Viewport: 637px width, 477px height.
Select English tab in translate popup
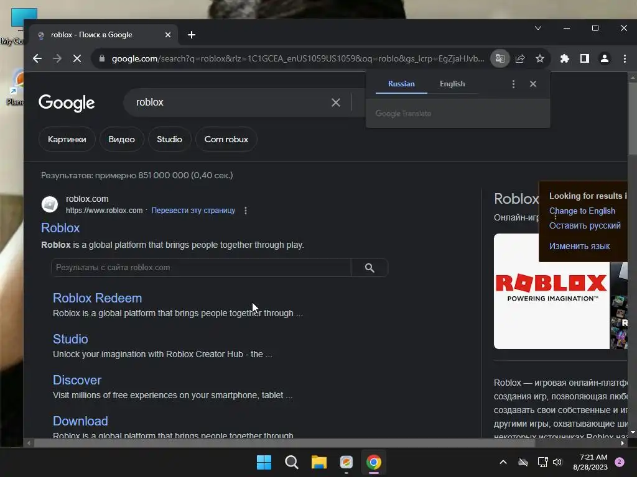click(x=452, y=84)
